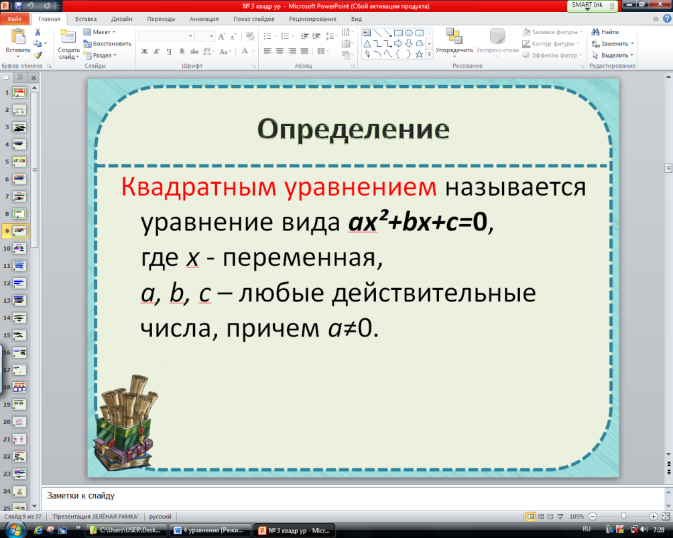
Task: Click the Find (Найти) binoculars button
Action: [605, 32]
